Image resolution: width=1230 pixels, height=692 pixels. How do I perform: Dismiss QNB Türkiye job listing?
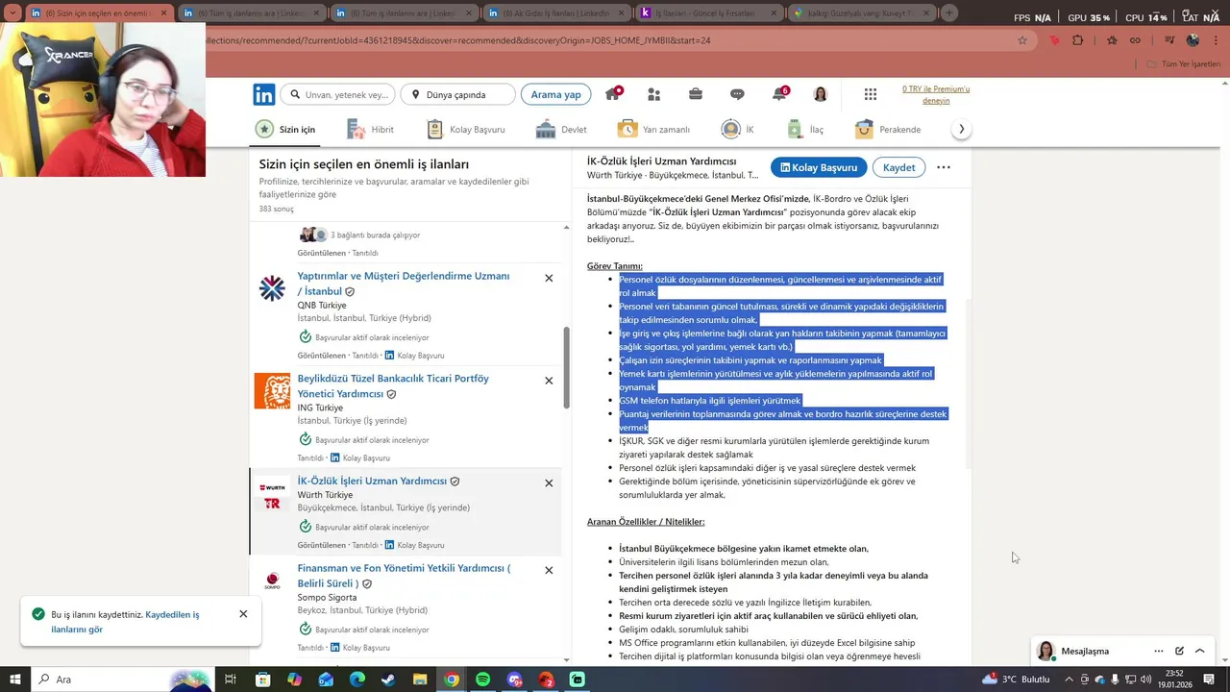(x=549, y=278)
